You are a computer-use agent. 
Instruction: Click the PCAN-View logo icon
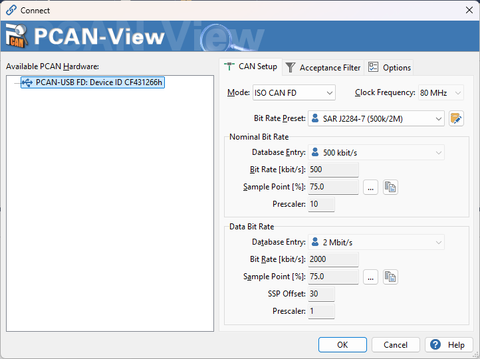click(x=17, y=36)
